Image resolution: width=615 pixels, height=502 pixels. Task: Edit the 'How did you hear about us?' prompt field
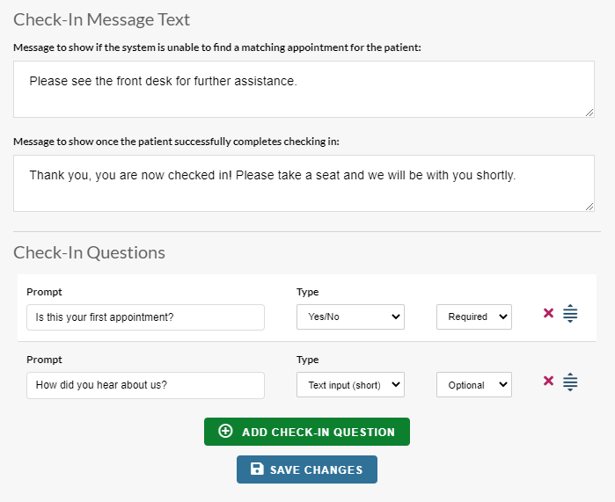point(145,385)
